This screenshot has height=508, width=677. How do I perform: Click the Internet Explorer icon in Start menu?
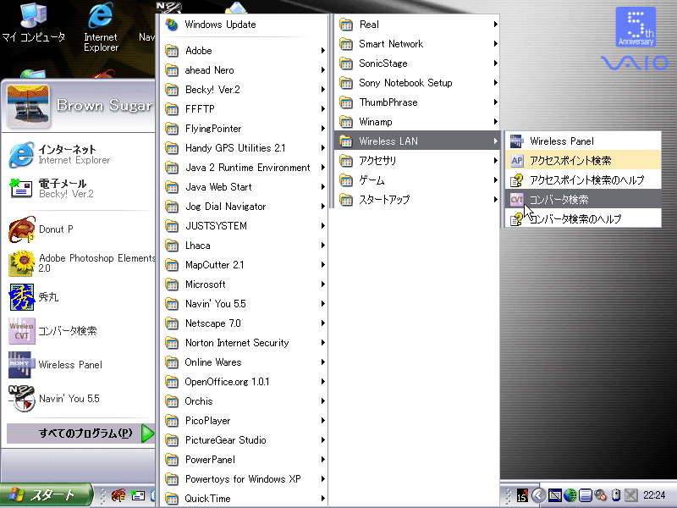[21, 155]
